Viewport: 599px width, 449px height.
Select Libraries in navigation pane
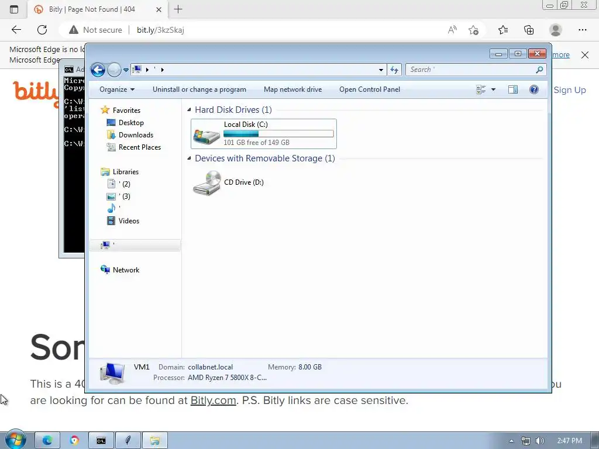tap(119, 172)
